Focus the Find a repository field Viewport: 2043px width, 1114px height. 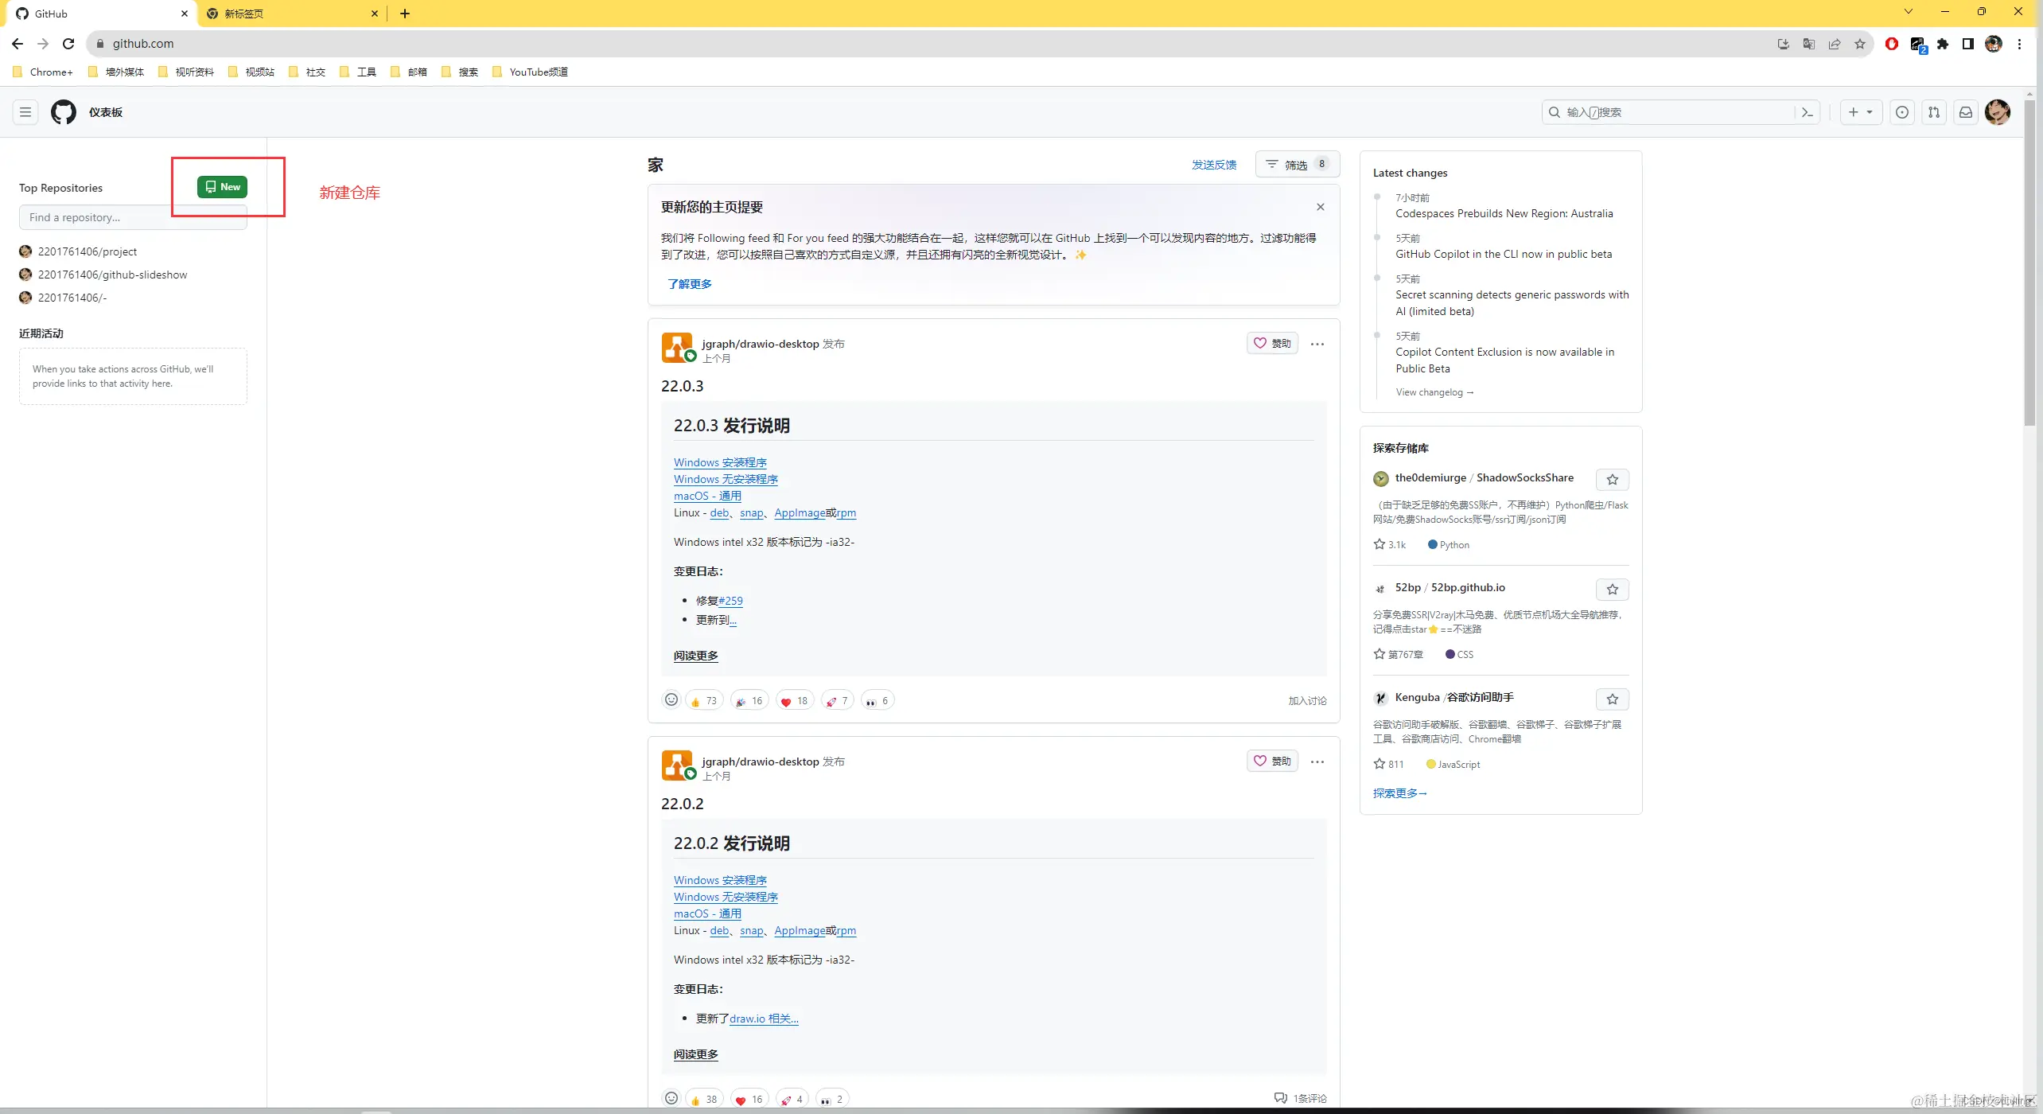(133, 217)
